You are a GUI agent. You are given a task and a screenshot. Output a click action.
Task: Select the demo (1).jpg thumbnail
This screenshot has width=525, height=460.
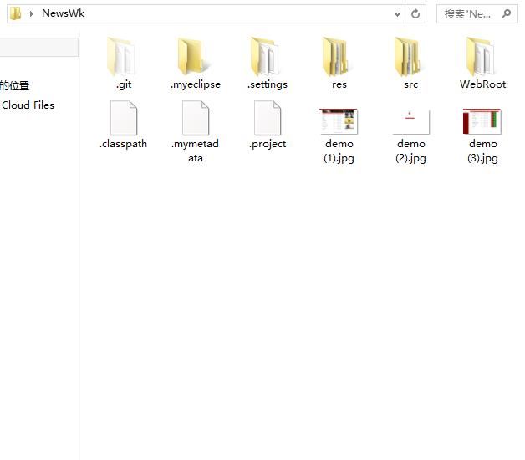click(339, 121)
